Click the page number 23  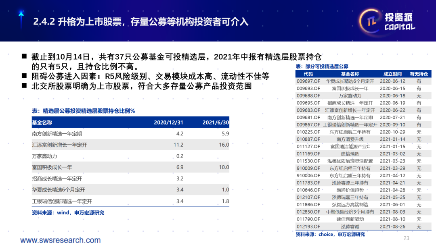point(406,238)
